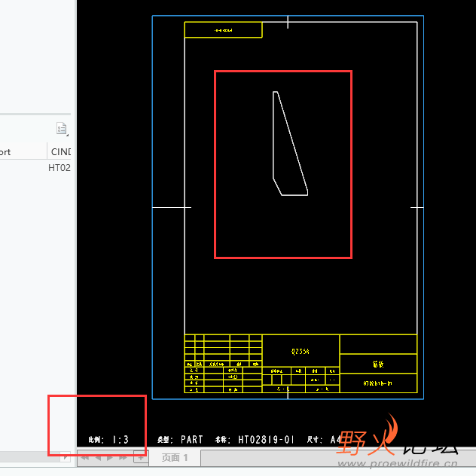Select the rib plate drawing view outline
The width and height of the screenshot is (476, 476).
tap(290, 143)
